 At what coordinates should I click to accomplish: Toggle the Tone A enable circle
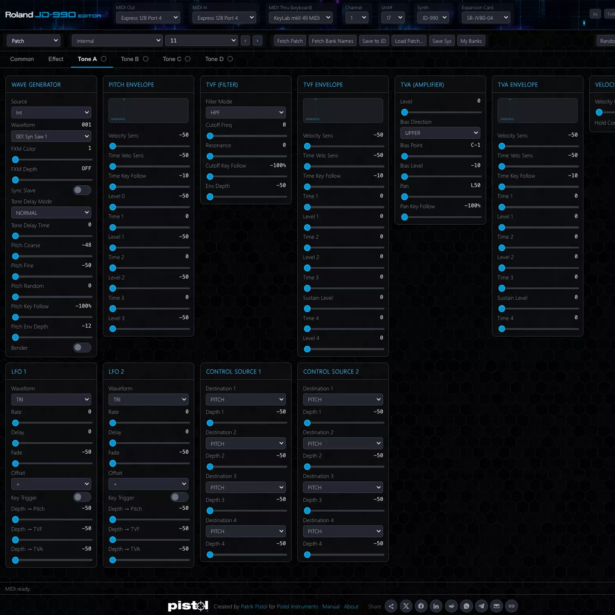click(x=104, y=59)
